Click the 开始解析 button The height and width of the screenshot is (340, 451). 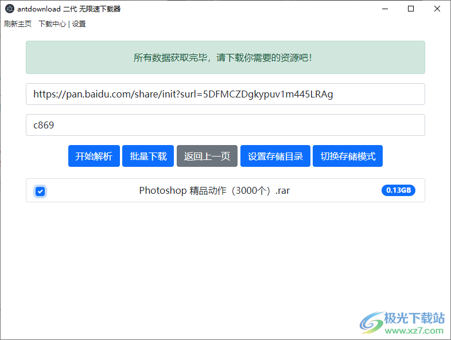[x=94, y=156]
